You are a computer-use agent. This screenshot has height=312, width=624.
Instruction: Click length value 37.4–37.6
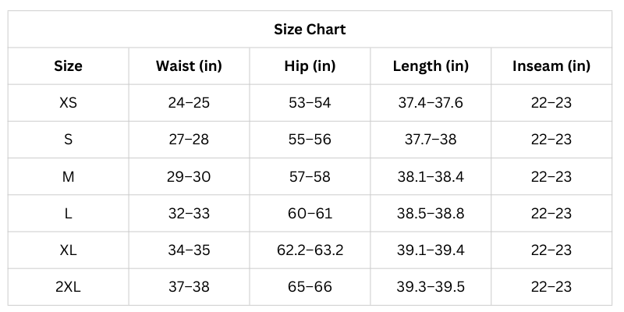click(x=431, y=103)
